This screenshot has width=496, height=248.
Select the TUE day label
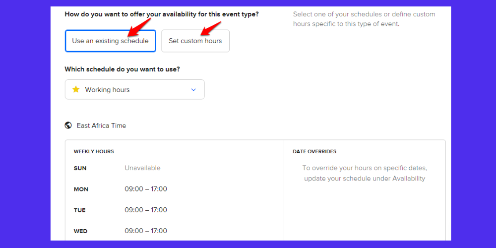click(x=80, y=210)
